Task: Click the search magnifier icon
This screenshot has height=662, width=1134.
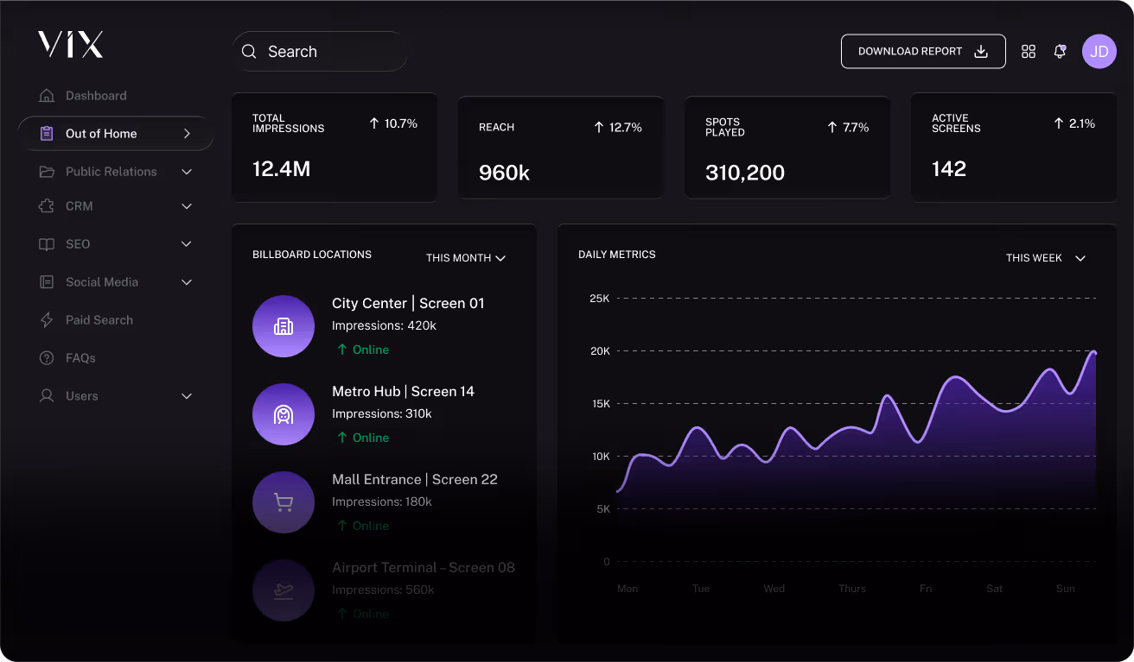Action: pos(249,52)
